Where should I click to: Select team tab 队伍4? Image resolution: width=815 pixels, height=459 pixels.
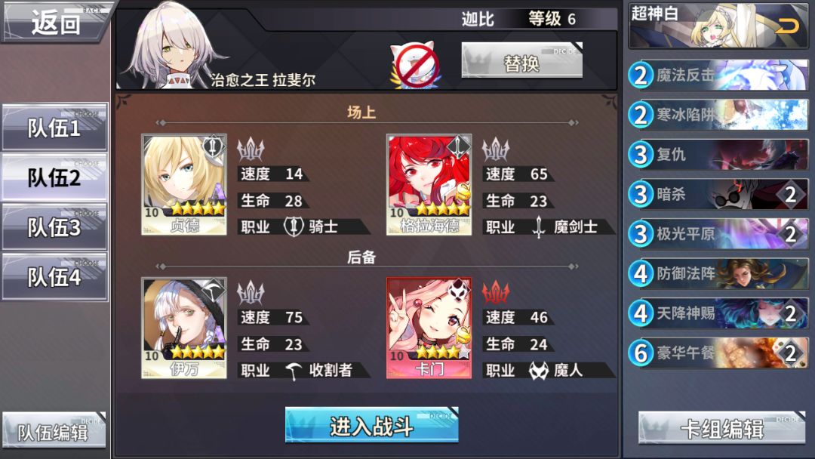tap(54, 277)
